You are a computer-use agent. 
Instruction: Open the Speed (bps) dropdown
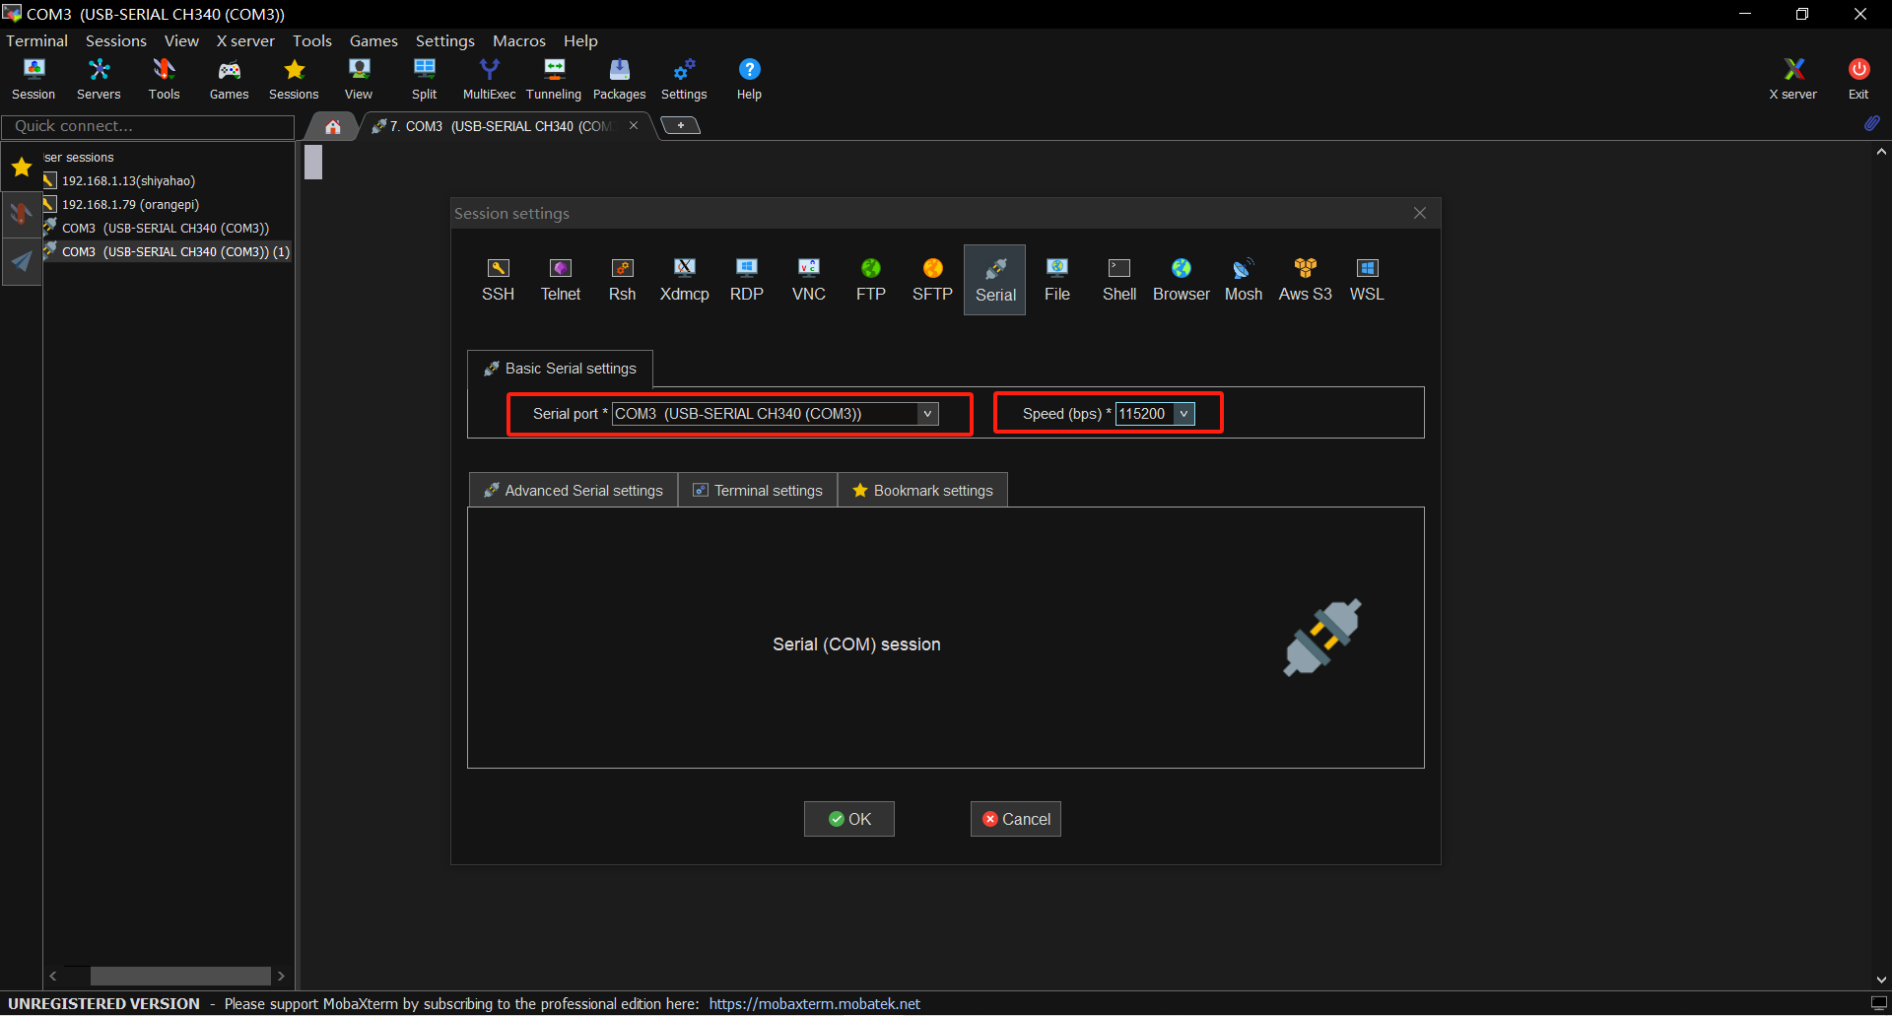[x=1183, y=414]
